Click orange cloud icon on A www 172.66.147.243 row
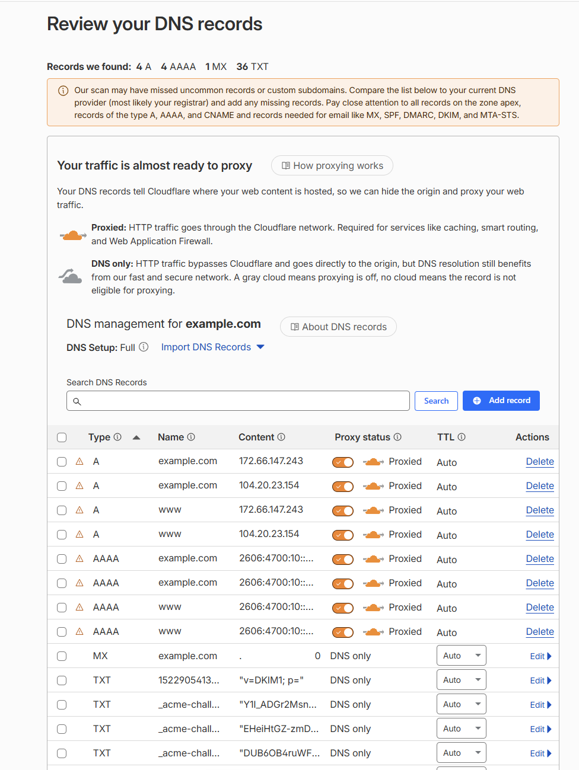The image size is (579, 770). click(373, 510)
